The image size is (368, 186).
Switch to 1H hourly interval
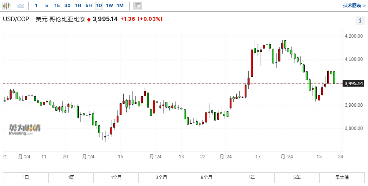[78, 6]
